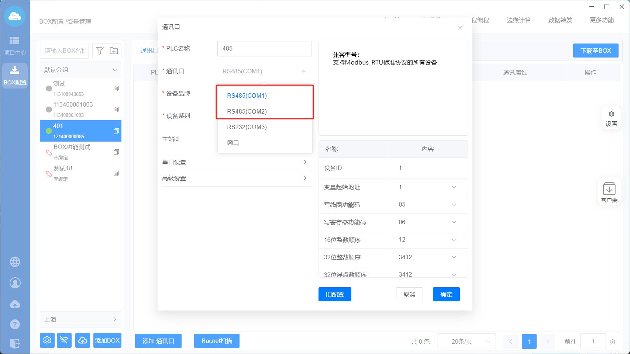Select RS485(COM2) from the dropdown list
This screenshot has height=354, width=630.
click(247, 111)
